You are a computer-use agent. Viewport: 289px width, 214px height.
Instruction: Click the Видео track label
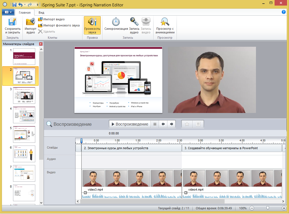(x=51, y=172)
